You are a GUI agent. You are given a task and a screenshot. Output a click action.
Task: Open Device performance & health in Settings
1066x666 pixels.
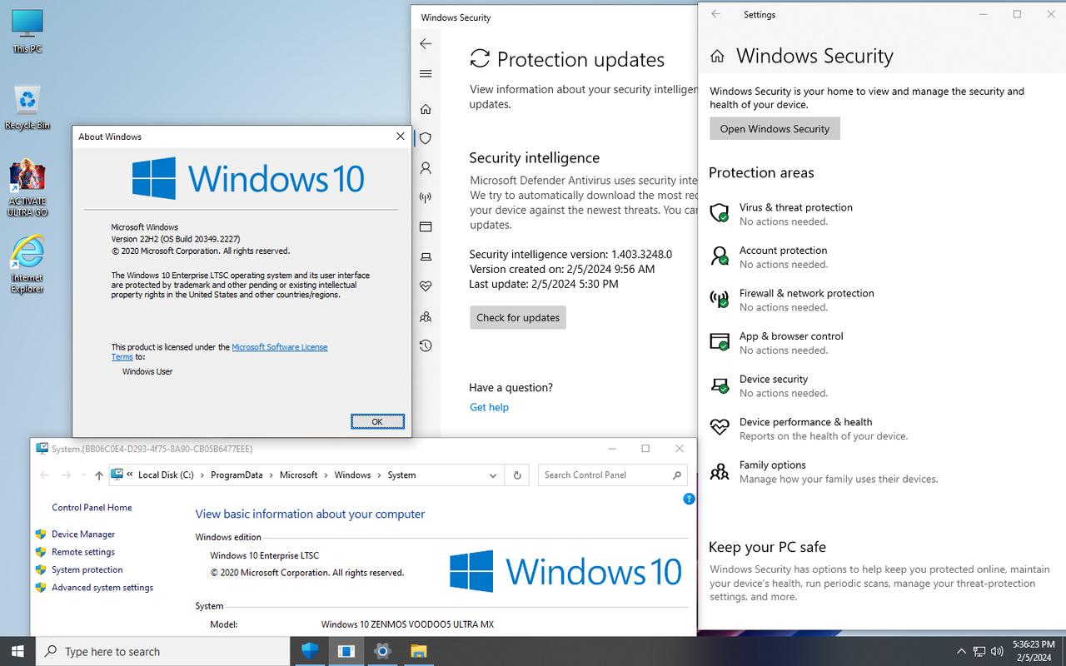tap(808, 429)
